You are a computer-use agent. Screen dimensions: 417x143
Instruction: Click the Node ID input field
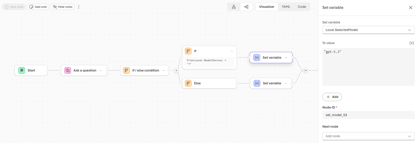coord(368,115)
